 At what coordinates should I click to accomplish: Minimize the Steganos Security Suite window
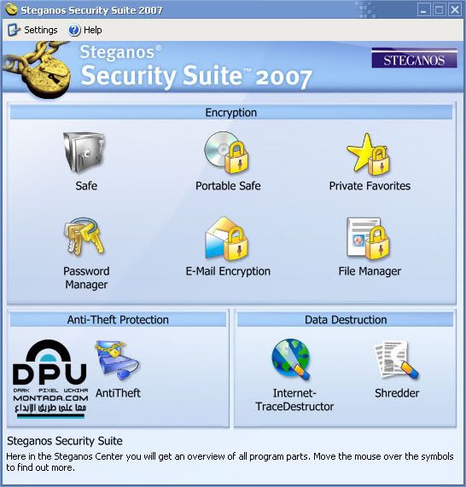423,9
